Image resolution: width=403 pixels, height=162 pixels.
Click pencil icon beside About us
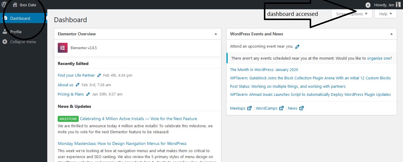[77, 85]
